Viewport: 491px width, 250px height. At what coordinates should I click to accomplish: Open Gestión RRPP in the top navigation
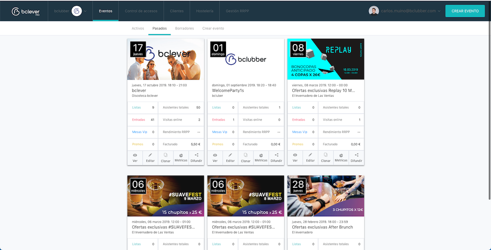tap(237, 11)
